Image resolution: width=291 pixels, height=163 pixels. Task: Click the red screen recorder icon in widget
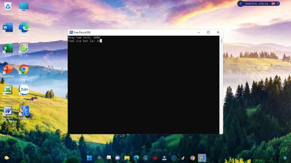(x=273, y=3)
